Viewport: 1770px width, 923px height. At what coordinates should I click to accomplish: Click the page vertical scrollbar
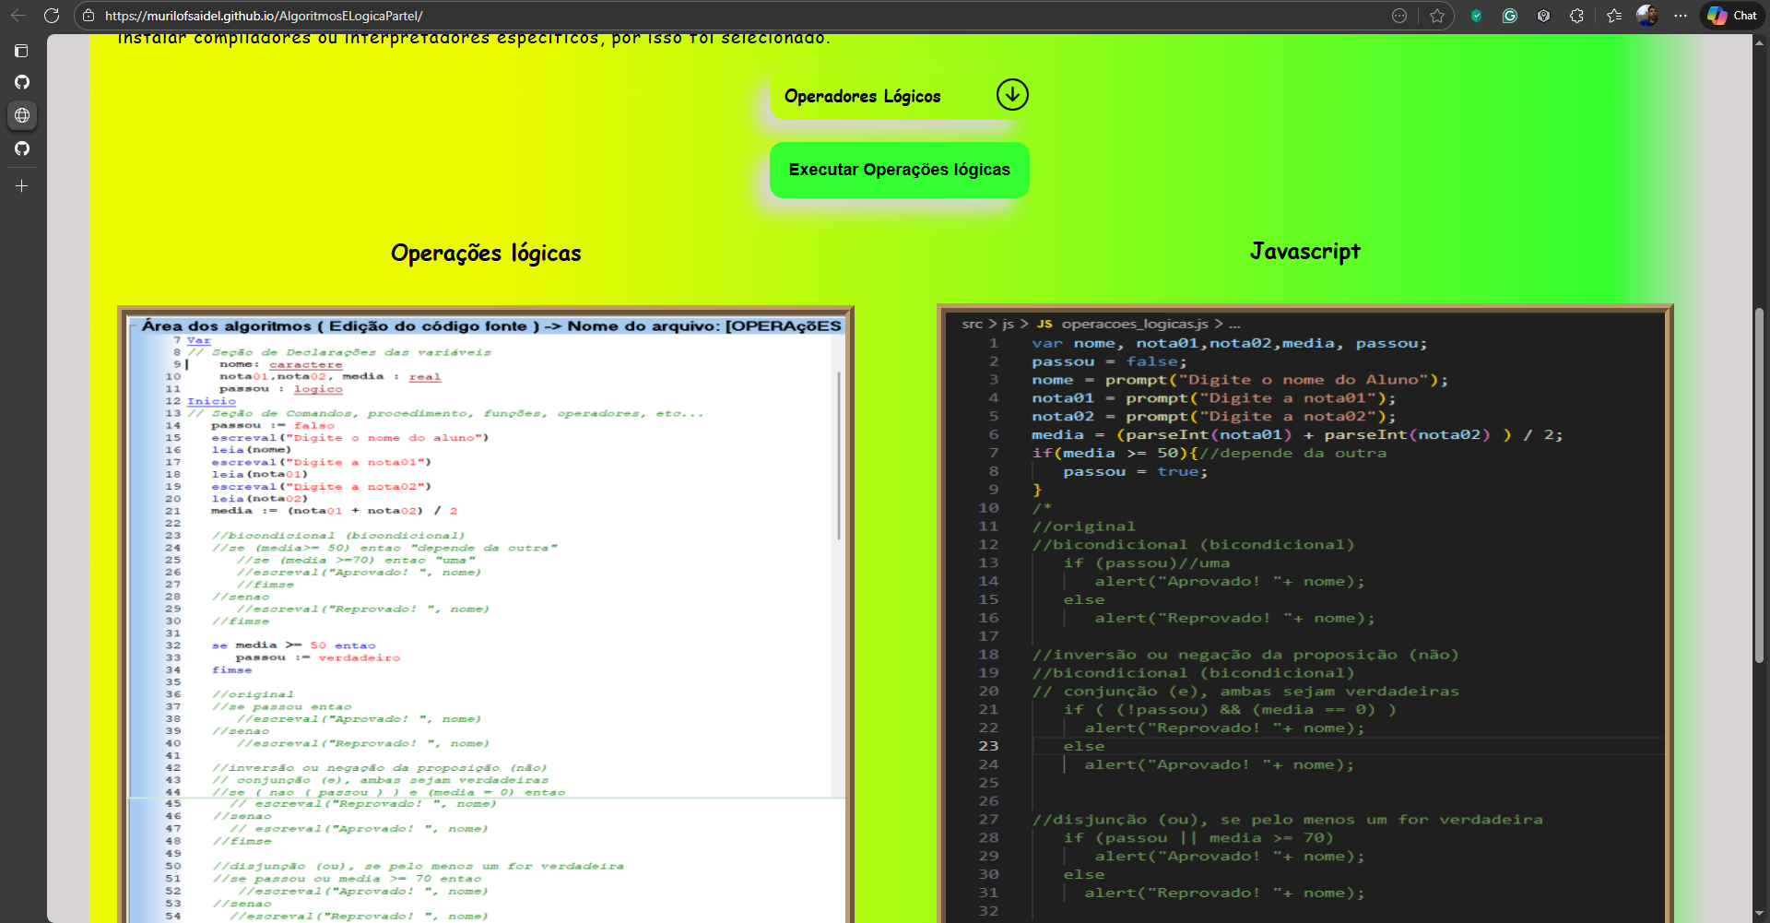(1759, 485)
